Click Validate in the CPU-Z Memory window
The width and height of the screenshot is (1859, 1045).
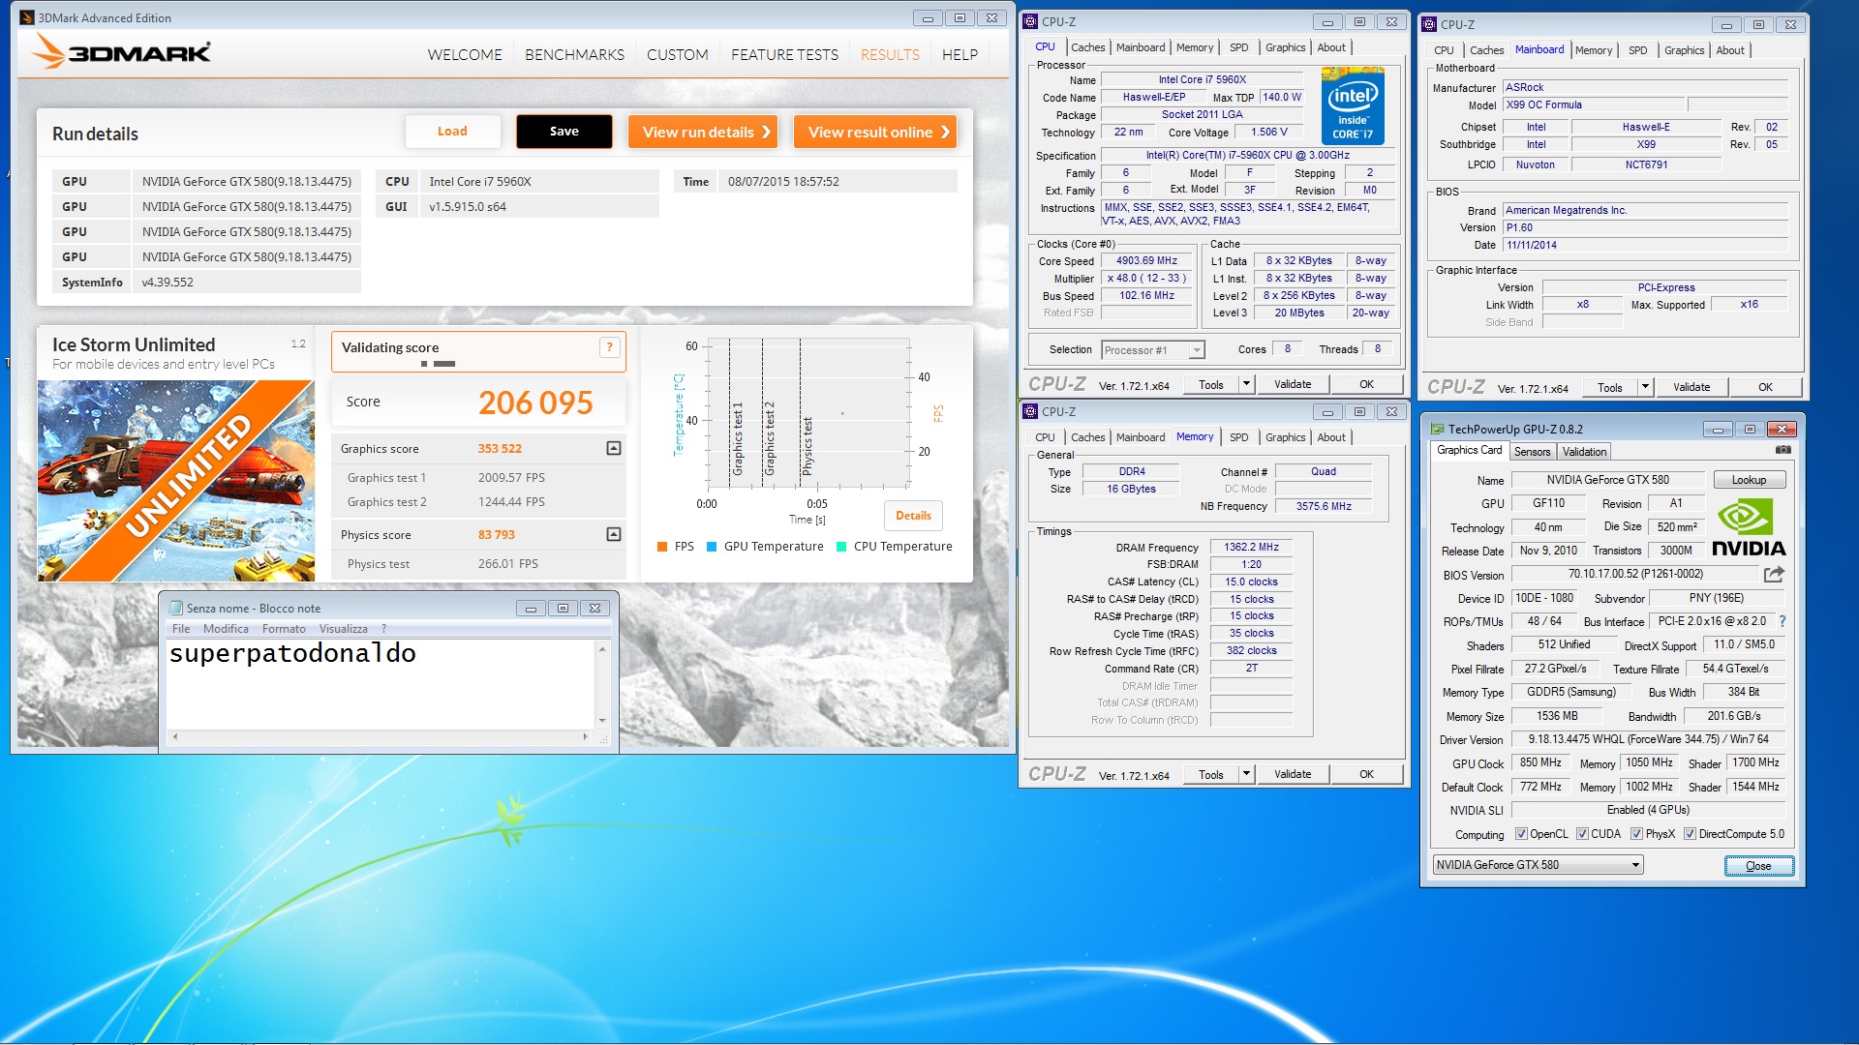(1293, 774)
